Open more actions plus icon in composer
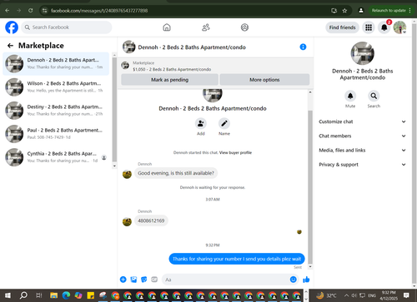Screen dimensions: 417x302 (x=123, y=280)
